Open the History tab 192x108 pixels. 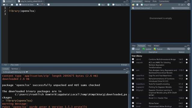(147, 1)
